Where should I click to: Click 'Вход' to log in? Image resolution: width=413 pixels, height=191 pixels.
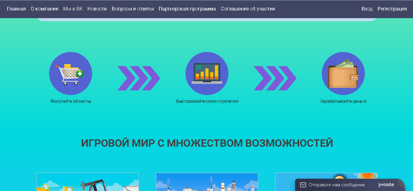[367, 9]
